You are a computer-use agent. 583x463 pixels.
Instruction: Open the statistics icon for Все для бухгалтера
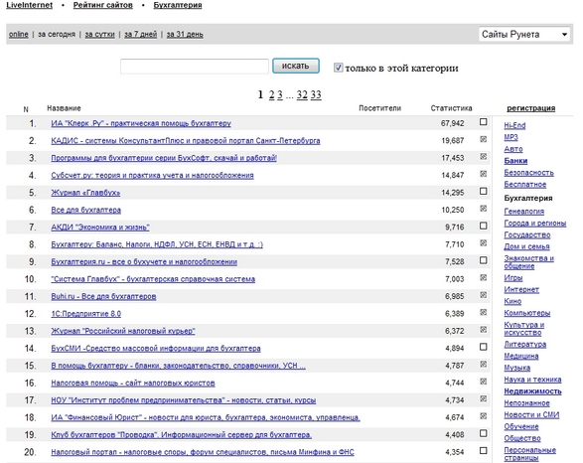[483, 209]
